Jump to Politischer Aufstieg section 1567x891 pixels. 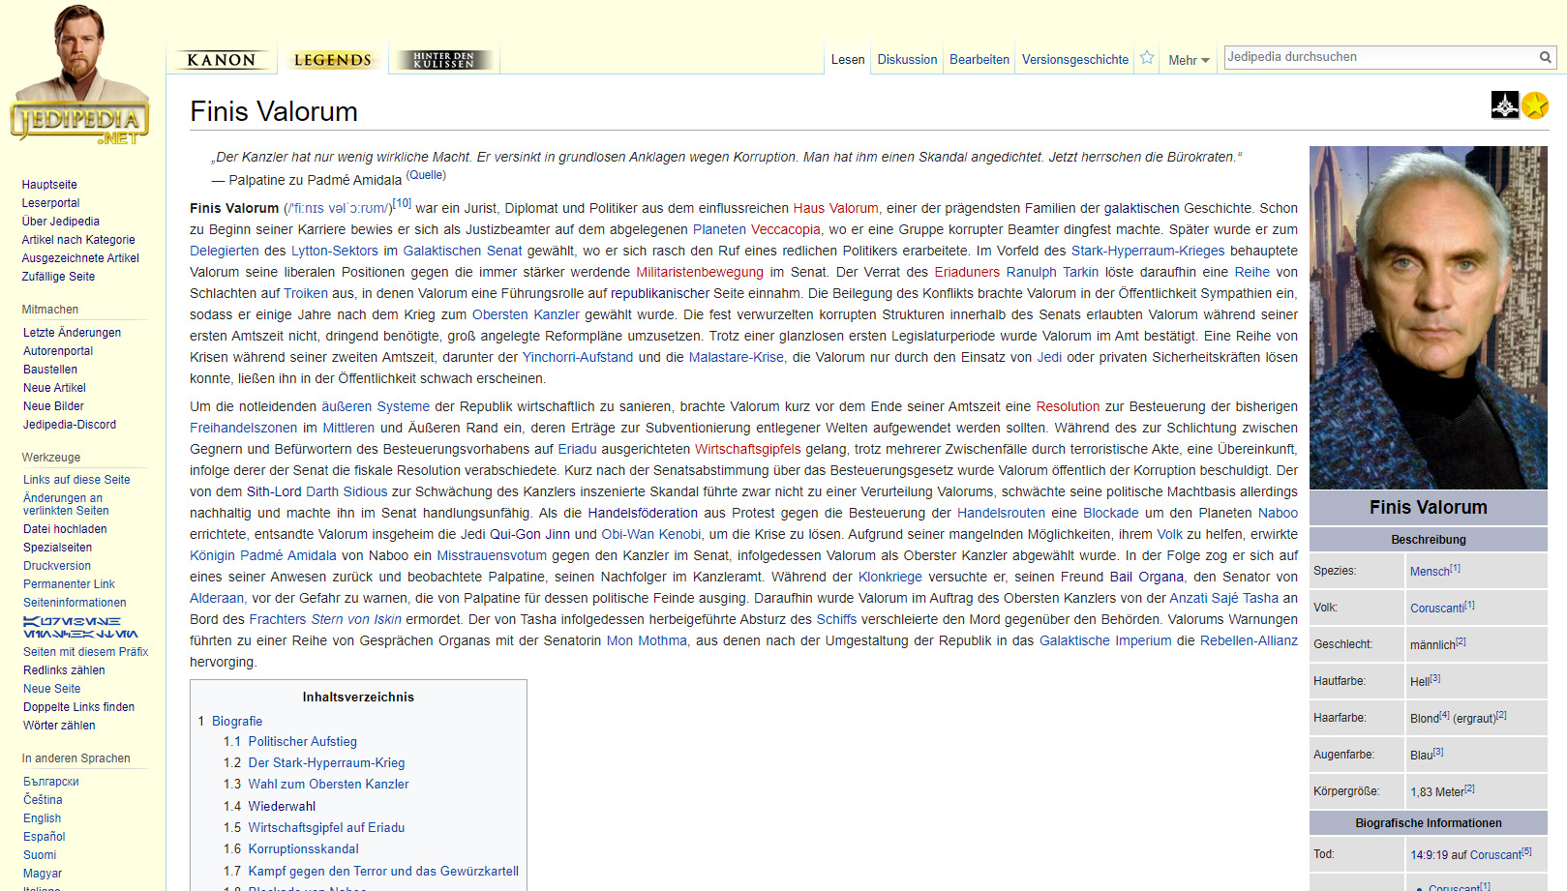(303, 742)
